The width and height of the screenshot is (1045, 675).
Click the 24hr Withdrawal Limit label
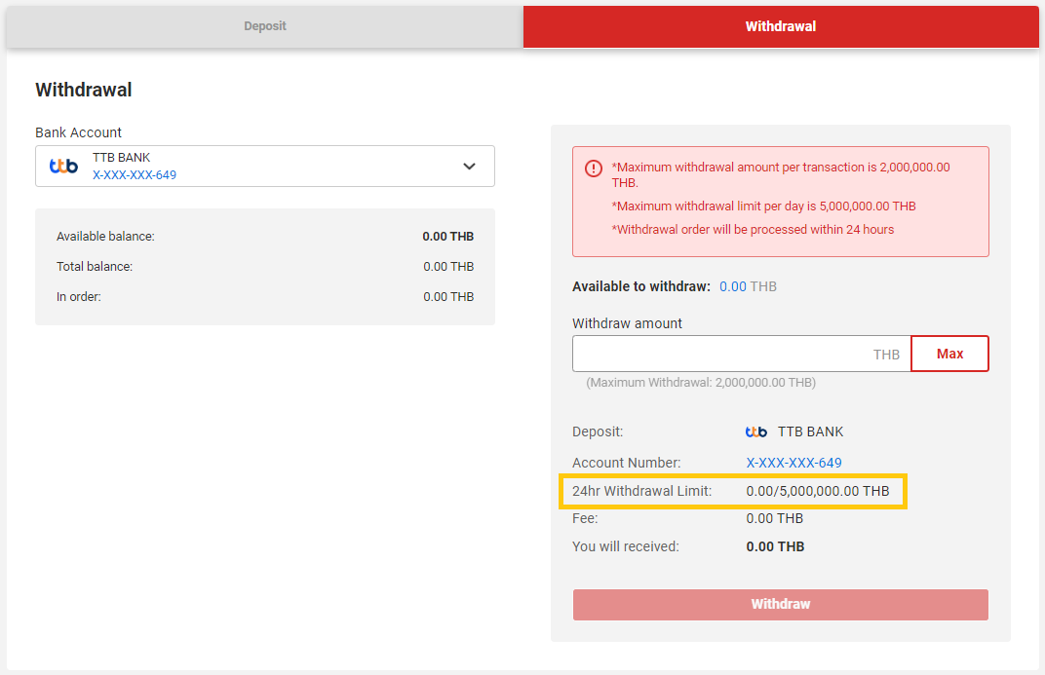[641, 491]
